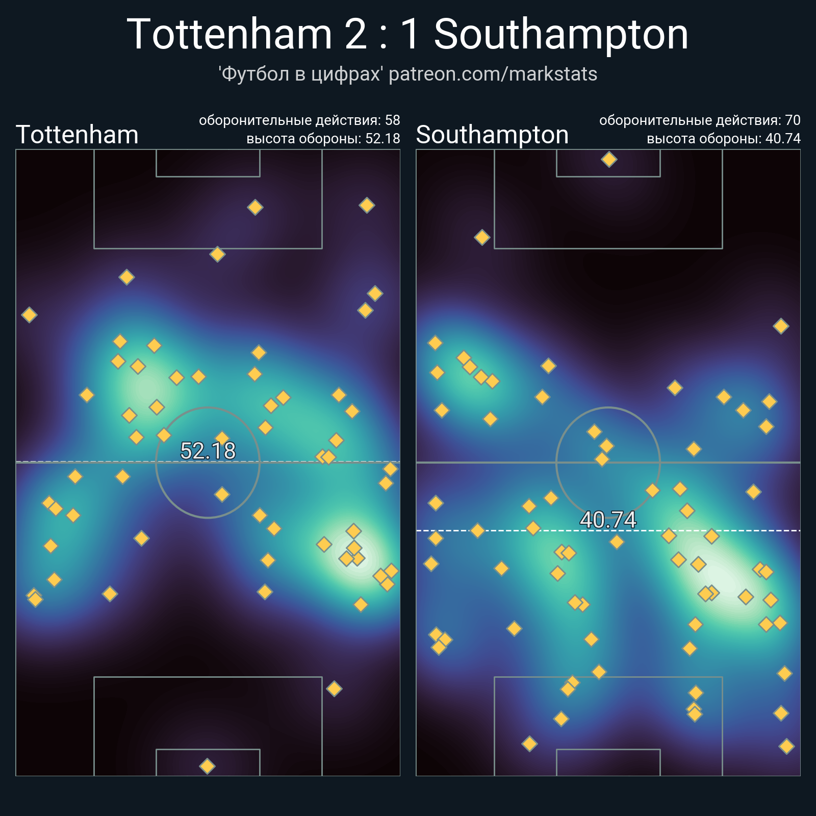Select the diamond right of Tottenham's bottom penalty area

tap(334, 688)
